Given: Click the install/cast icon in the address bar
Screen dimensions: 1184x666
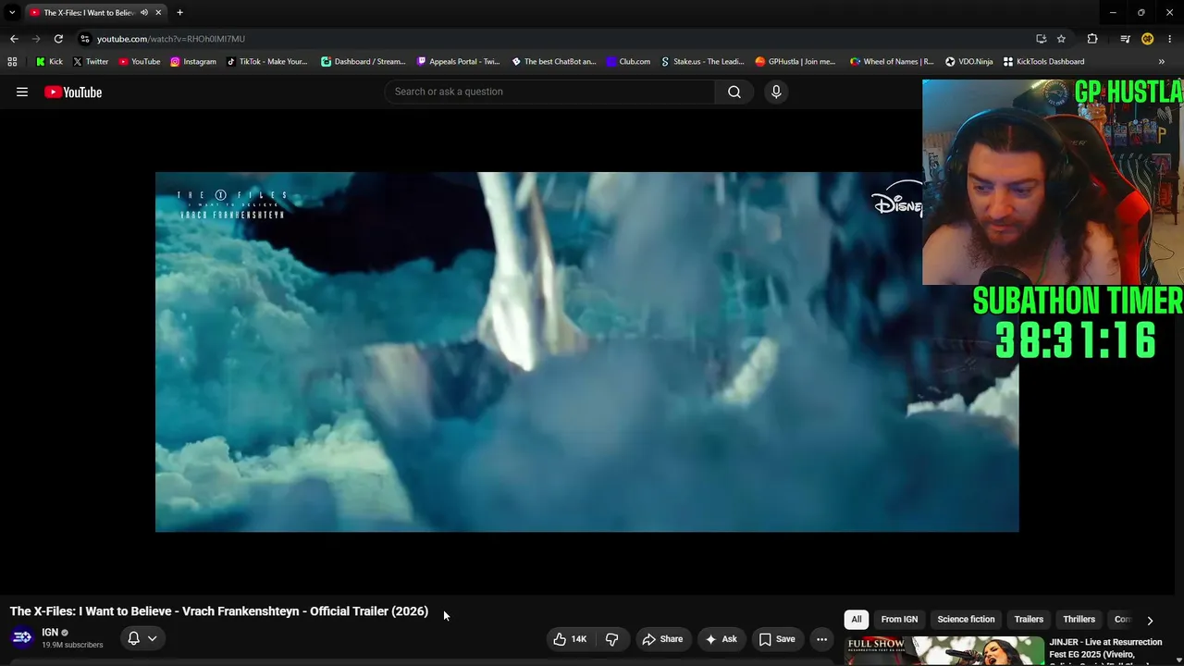Looking at the screenshot, I should tap(1041, 39).
